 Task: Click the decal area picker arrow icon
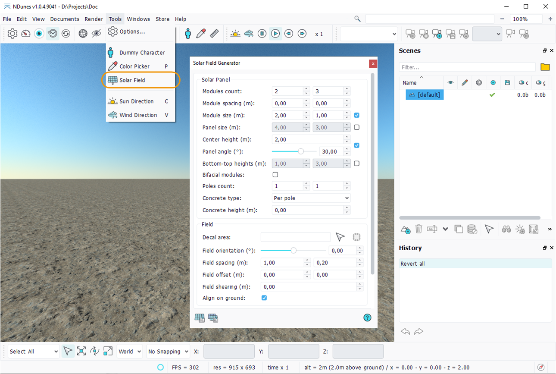(340, 237)
